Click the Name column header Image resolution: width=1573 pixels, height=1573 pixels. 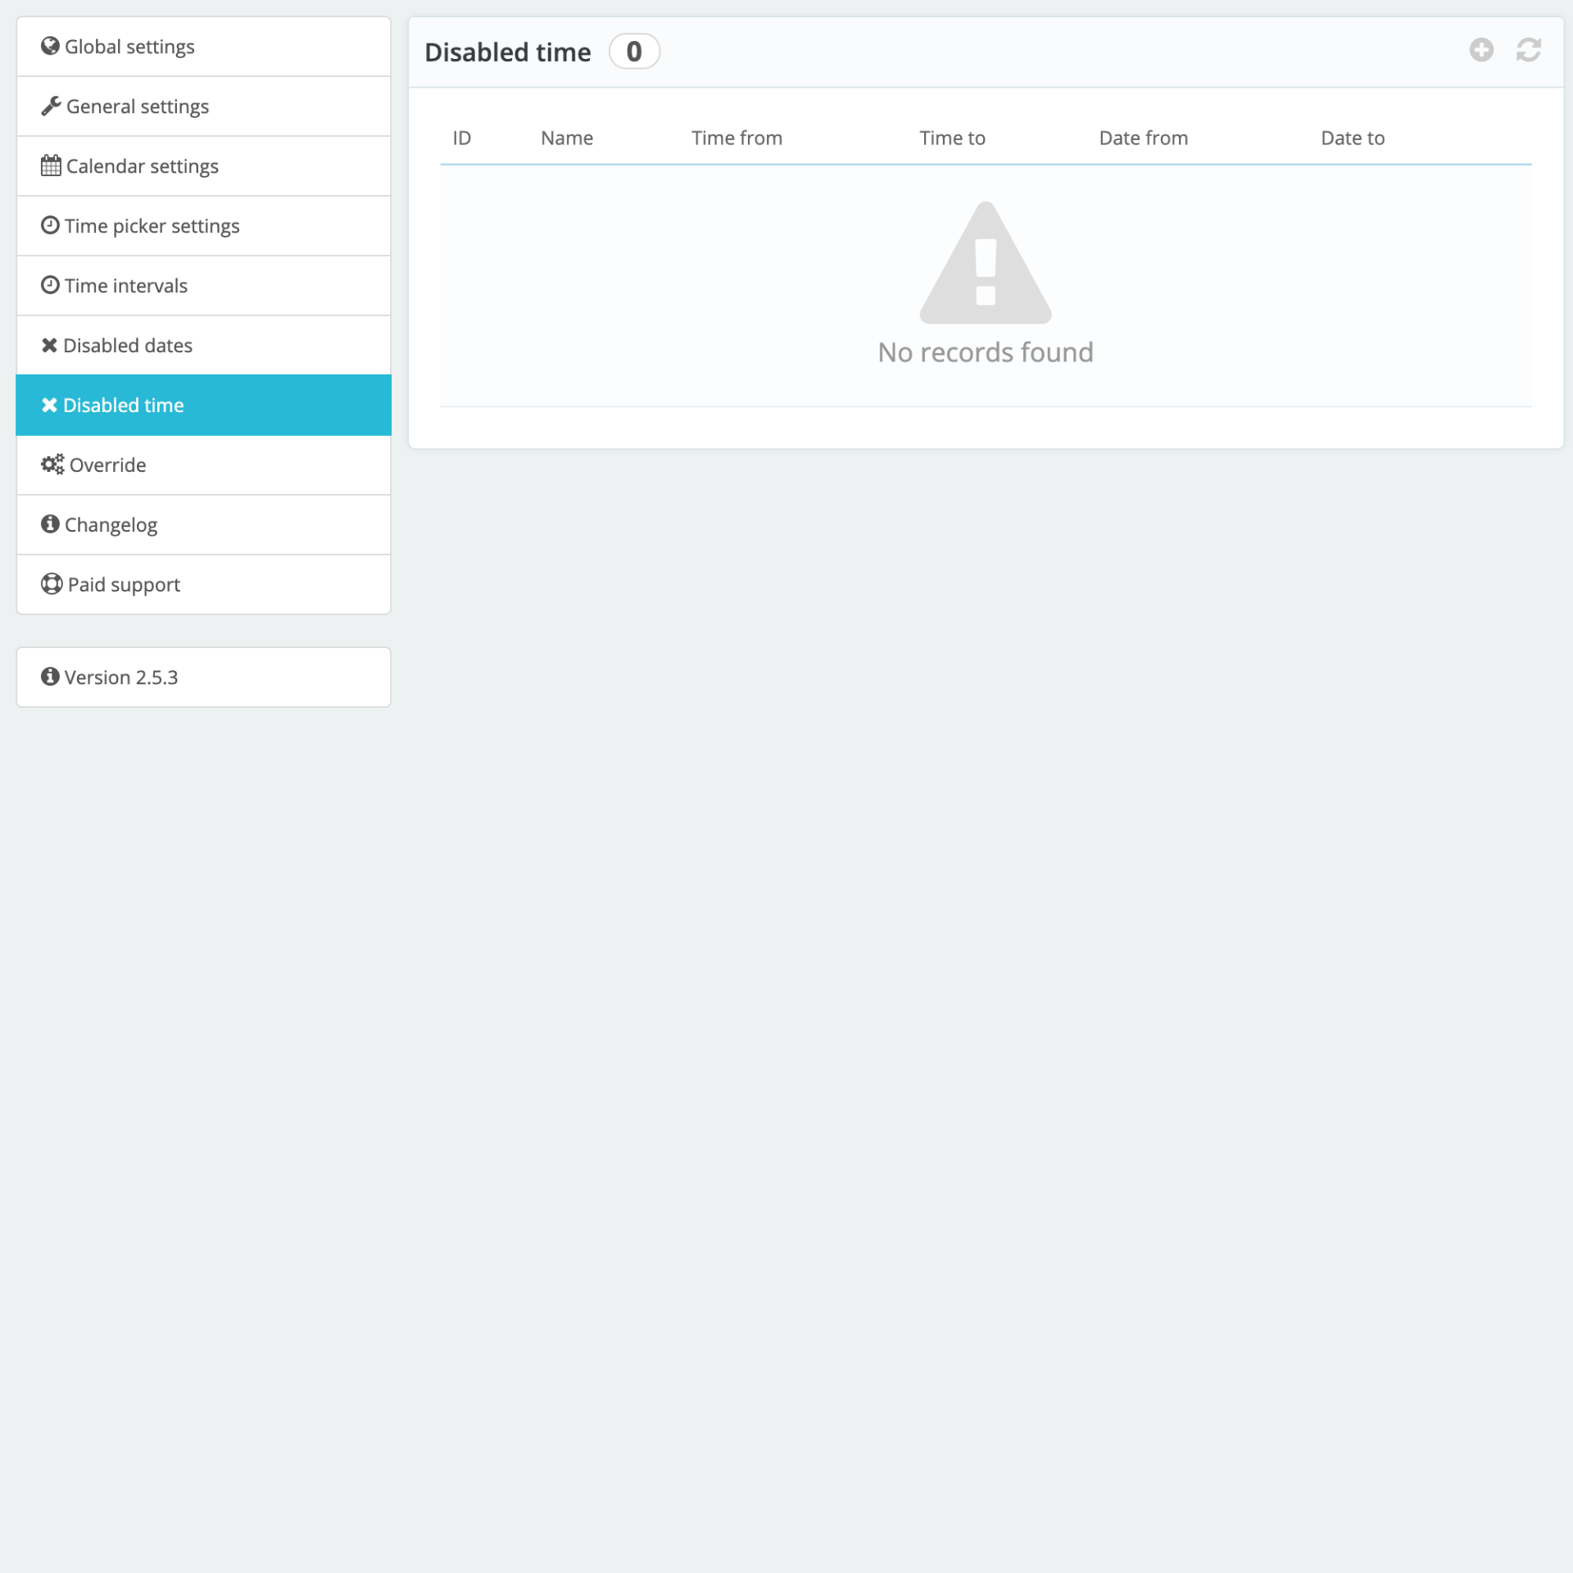[567, 138]
